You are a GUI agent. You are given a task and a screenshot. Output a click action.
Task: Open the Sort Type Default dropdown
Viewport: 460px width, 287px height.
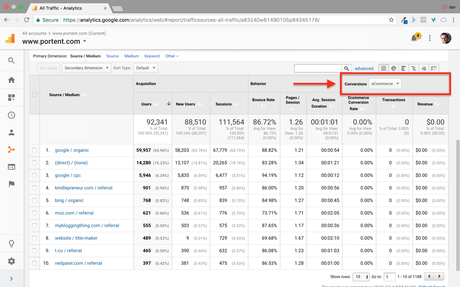146,68
